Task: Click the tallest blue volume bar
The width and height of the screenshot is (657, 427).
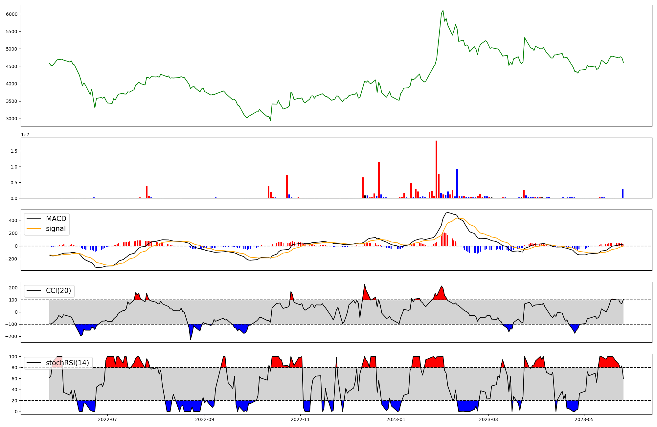Action: [x=457, y=184]
